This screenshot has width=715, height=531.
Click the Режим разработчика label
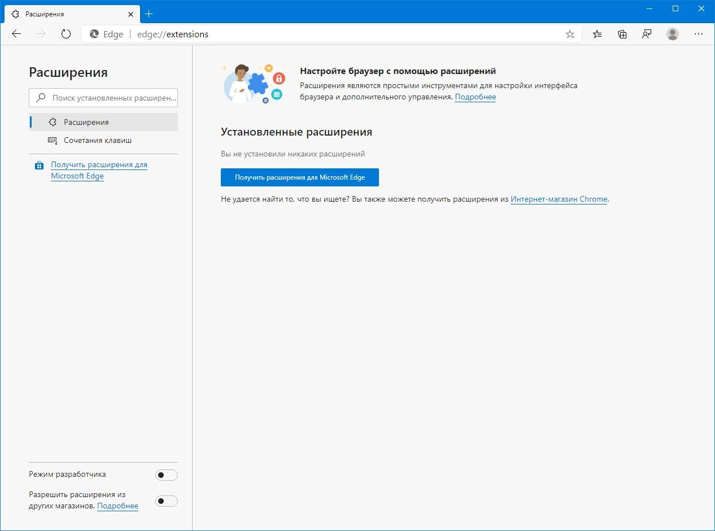click(67, 474)
